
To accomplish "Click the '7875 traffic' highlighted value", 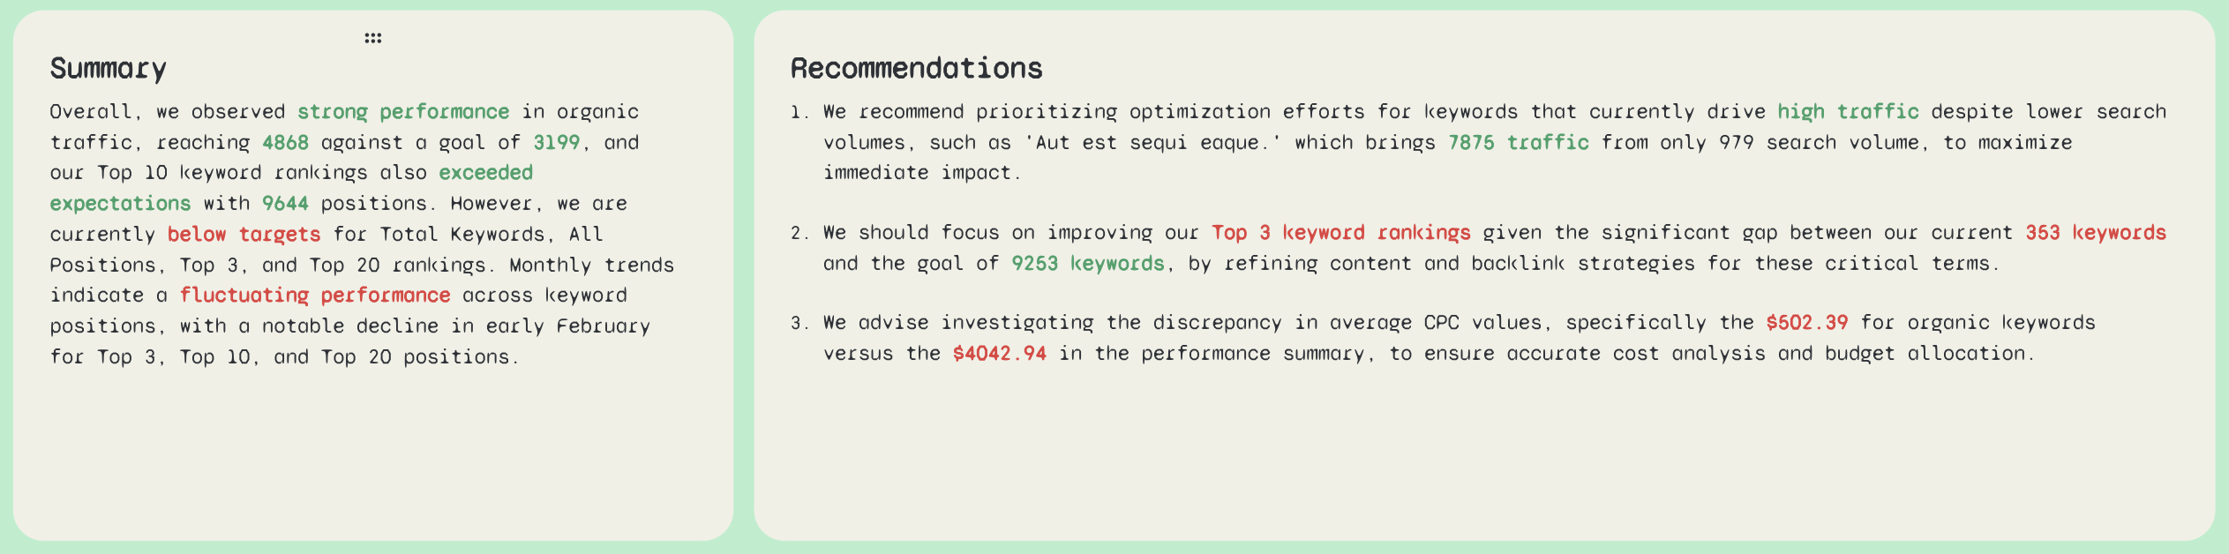I will 1518,143.
